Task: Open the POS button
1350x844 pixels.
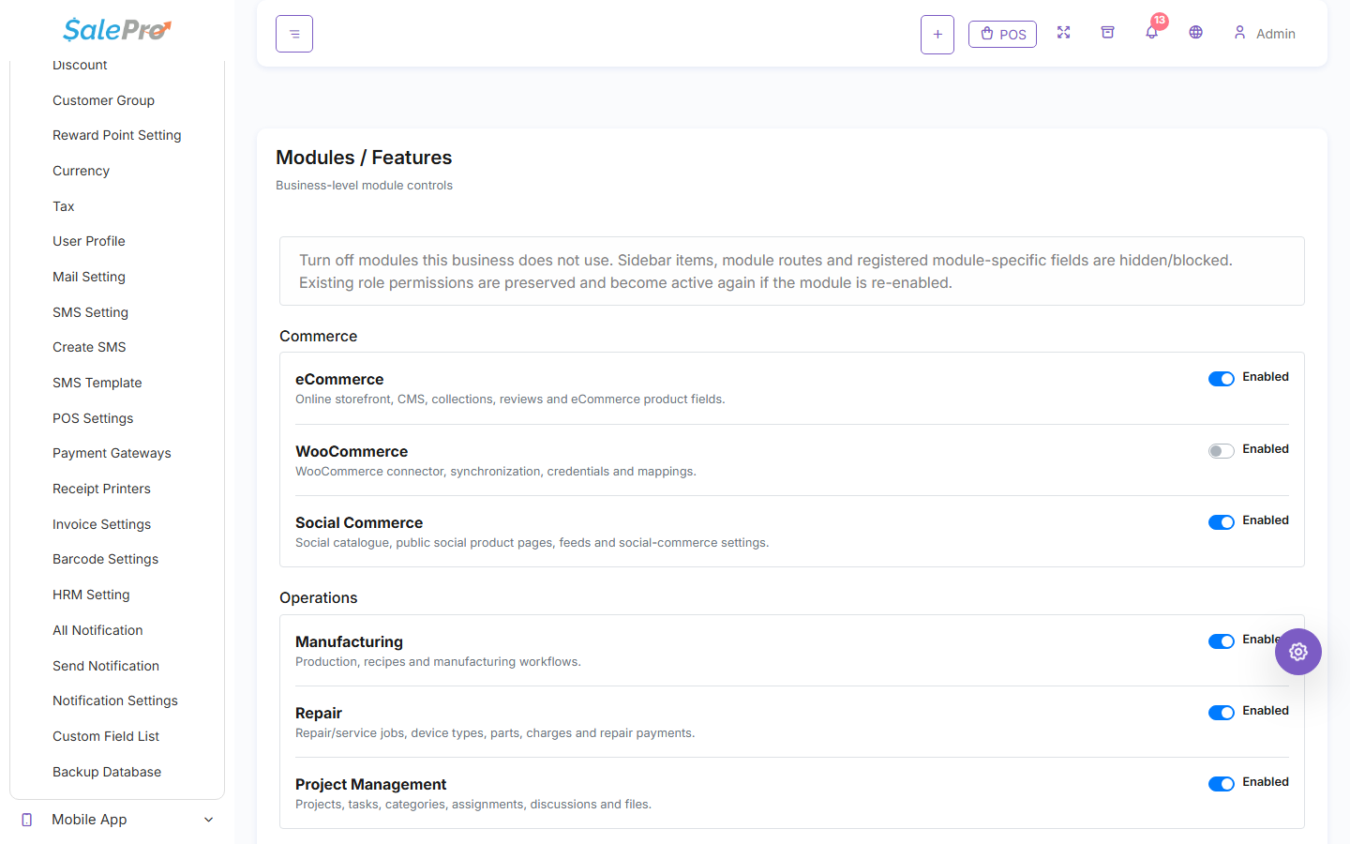Action: coord(1002,35)
